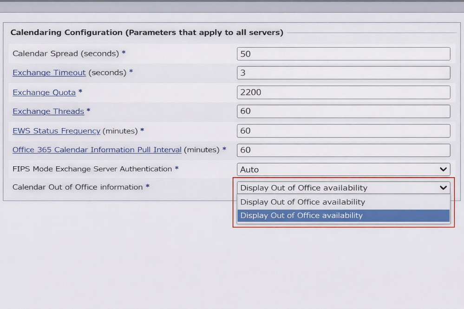464x309 pixels.
Task: Click the Exchange Quota field containing 2200
Action: tap(343, 92)
